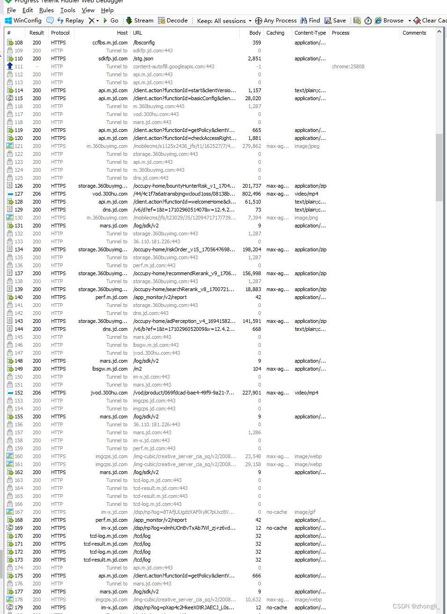Click the response icon on session 149
The width and height of the screenshot is (447, 614).
coord(10,369)
